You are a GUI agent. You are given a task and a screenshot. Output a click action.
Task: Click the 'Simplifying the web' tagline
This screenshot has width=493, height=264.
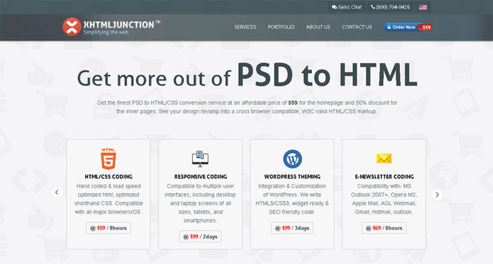106,32
